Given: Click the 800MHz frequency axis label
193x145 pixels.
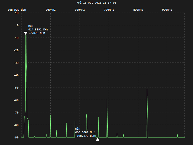Looking at the screenshot, I should [x=138, y=10].
